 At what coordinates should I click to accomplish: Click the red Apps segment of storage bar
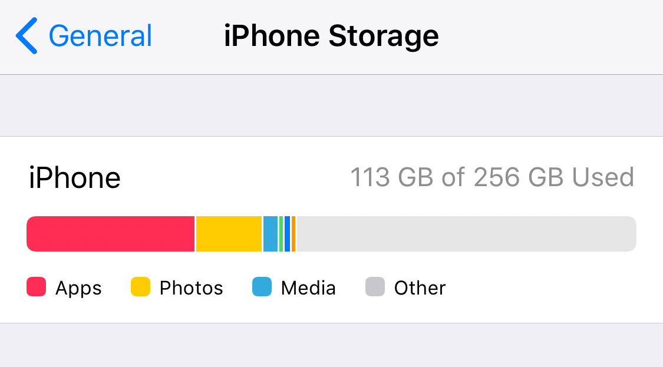(x=110, y=234)
